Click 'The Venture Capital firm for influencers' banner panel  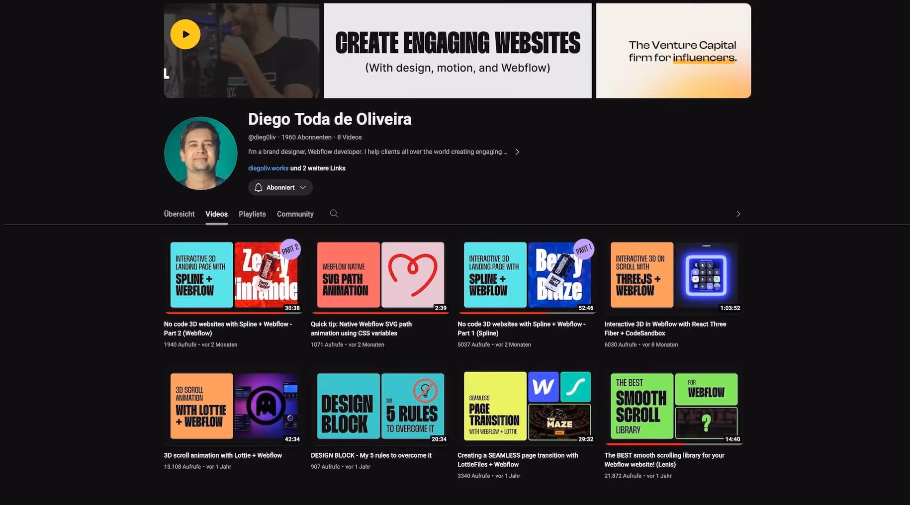pos(674,51)
